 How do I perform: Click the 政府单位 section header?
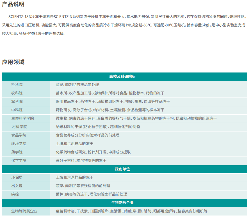point(124,169)
